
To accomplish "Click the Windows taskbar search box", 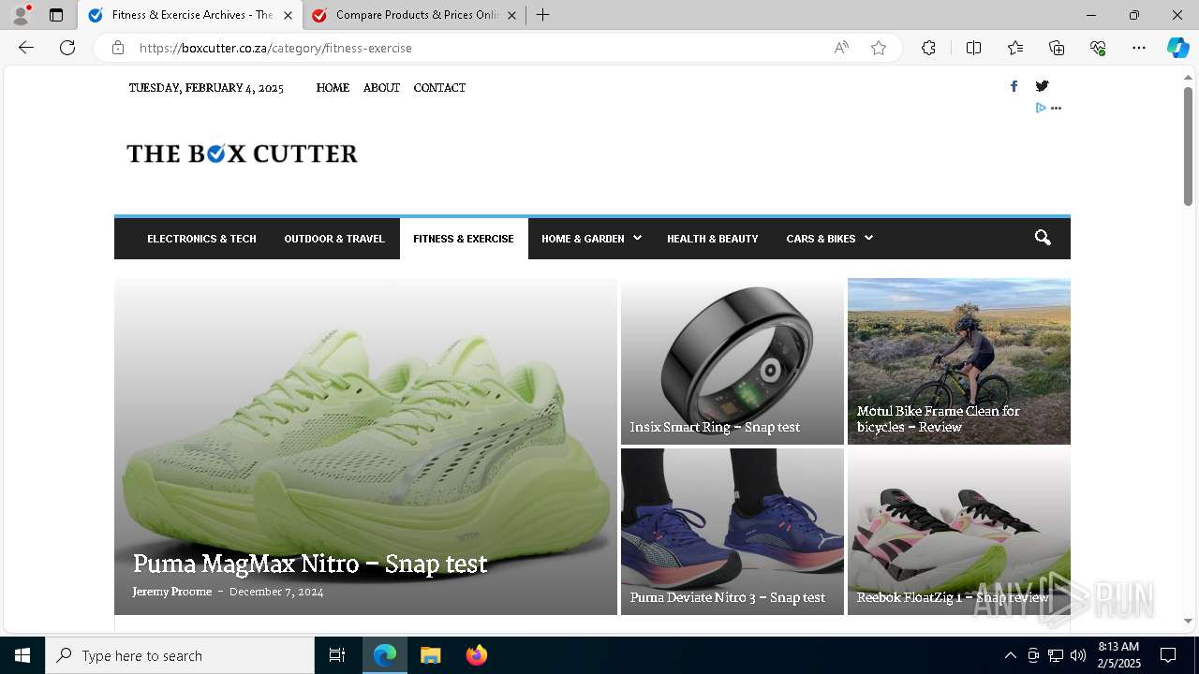I will coord(180,655).
